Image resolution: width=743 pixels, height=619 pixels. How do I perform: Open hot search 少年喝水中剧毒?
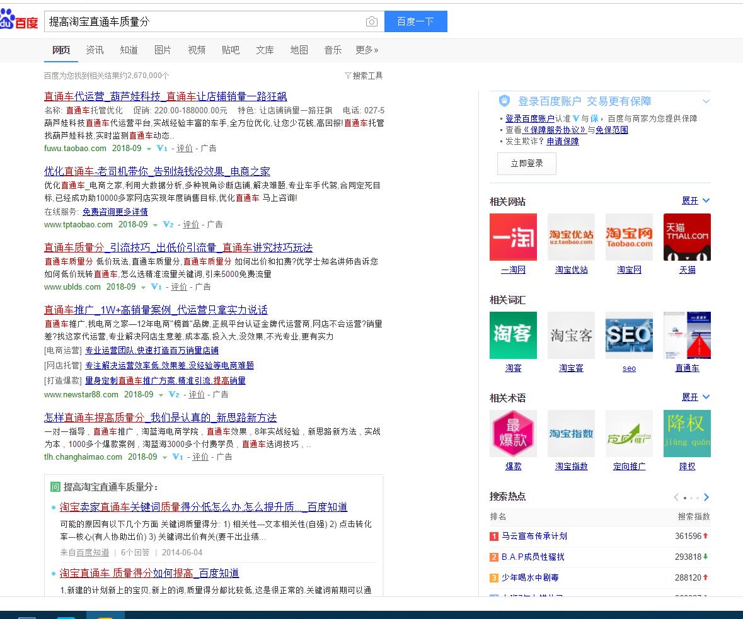[x=530, y=578]
